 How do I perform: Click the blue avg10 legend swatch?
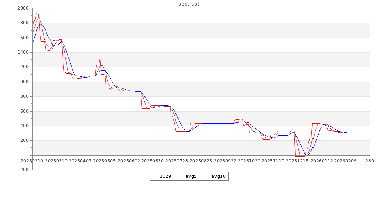(x=206, y=177)
